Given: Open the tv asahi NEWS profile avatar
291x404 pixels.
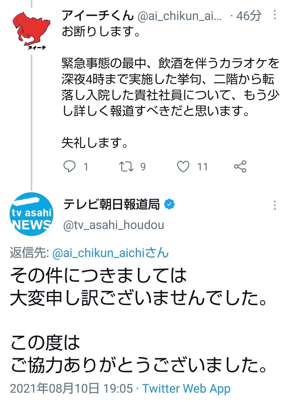Looking at the screenshot, I should (31, 214).
